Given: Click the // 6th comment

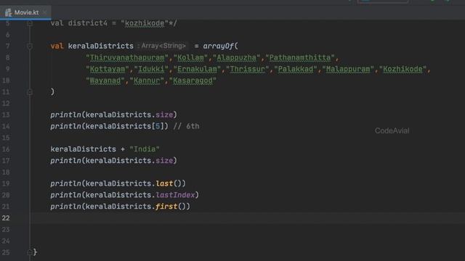Looking at the screenshot, I should tap(186, 126).
